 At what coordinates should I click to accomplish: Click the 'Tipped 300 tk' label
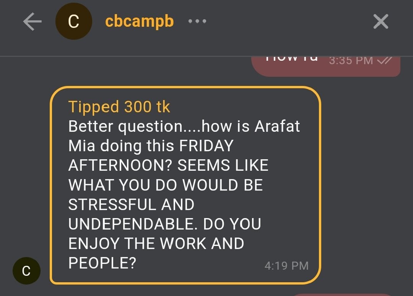point(119,107)
